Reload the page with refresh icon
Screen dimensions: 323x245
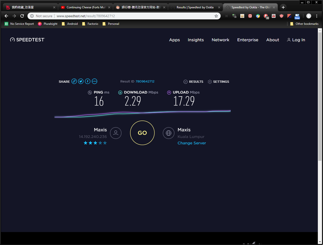point(22,16)
